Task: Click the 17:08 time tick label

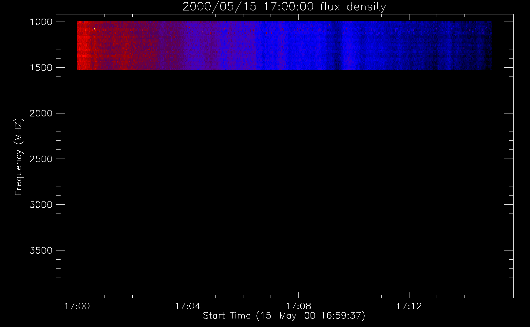Action: (298, 306)
